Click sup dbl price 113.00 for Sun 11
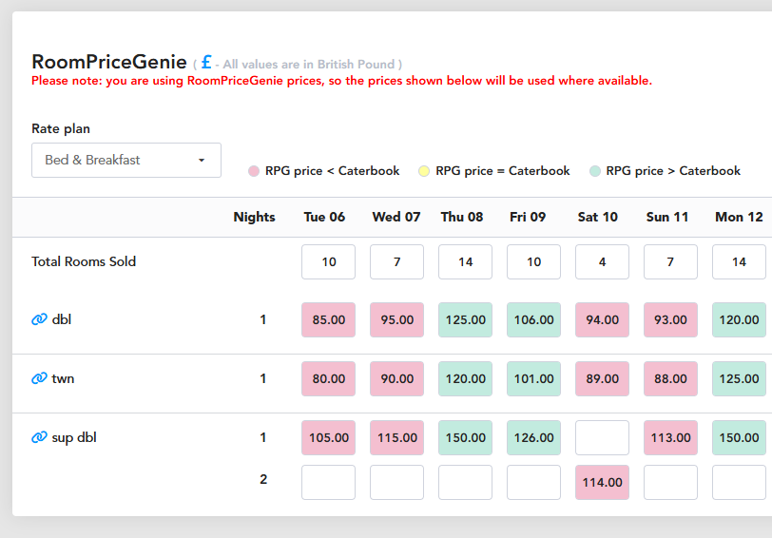The height and width of the screenshot is (538, 772). coord(670,437)
